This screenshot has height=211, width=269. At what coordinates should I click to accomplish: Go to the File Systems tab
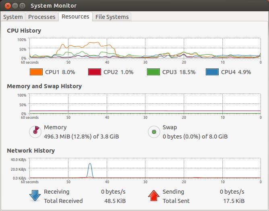pos(112,17)
